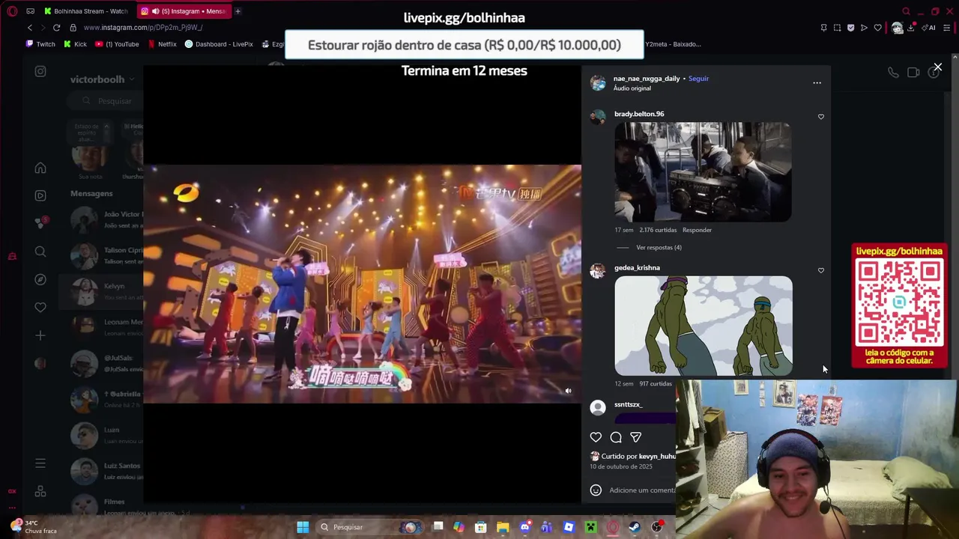959x539 pixels.
Task: Start an audio call with phone icon
Action: (x=893, y=73)
